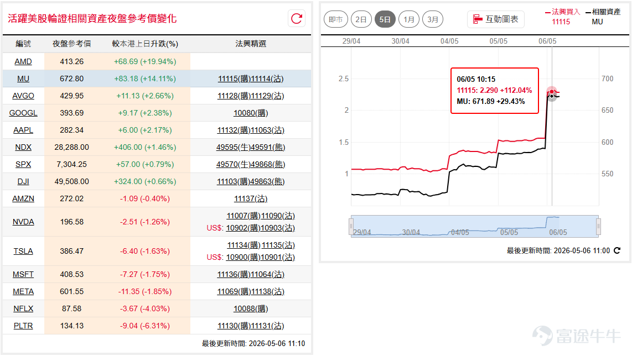632x356 pixels.
Task: Open warrant link 11115(購)11114(沽)
Action: pyautogui.click(x=251, y=79)
